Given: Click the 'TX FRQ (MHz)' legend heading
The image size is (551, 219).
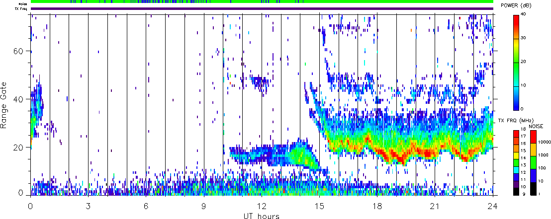Looking at the screenshot, I should pos(515,120).
